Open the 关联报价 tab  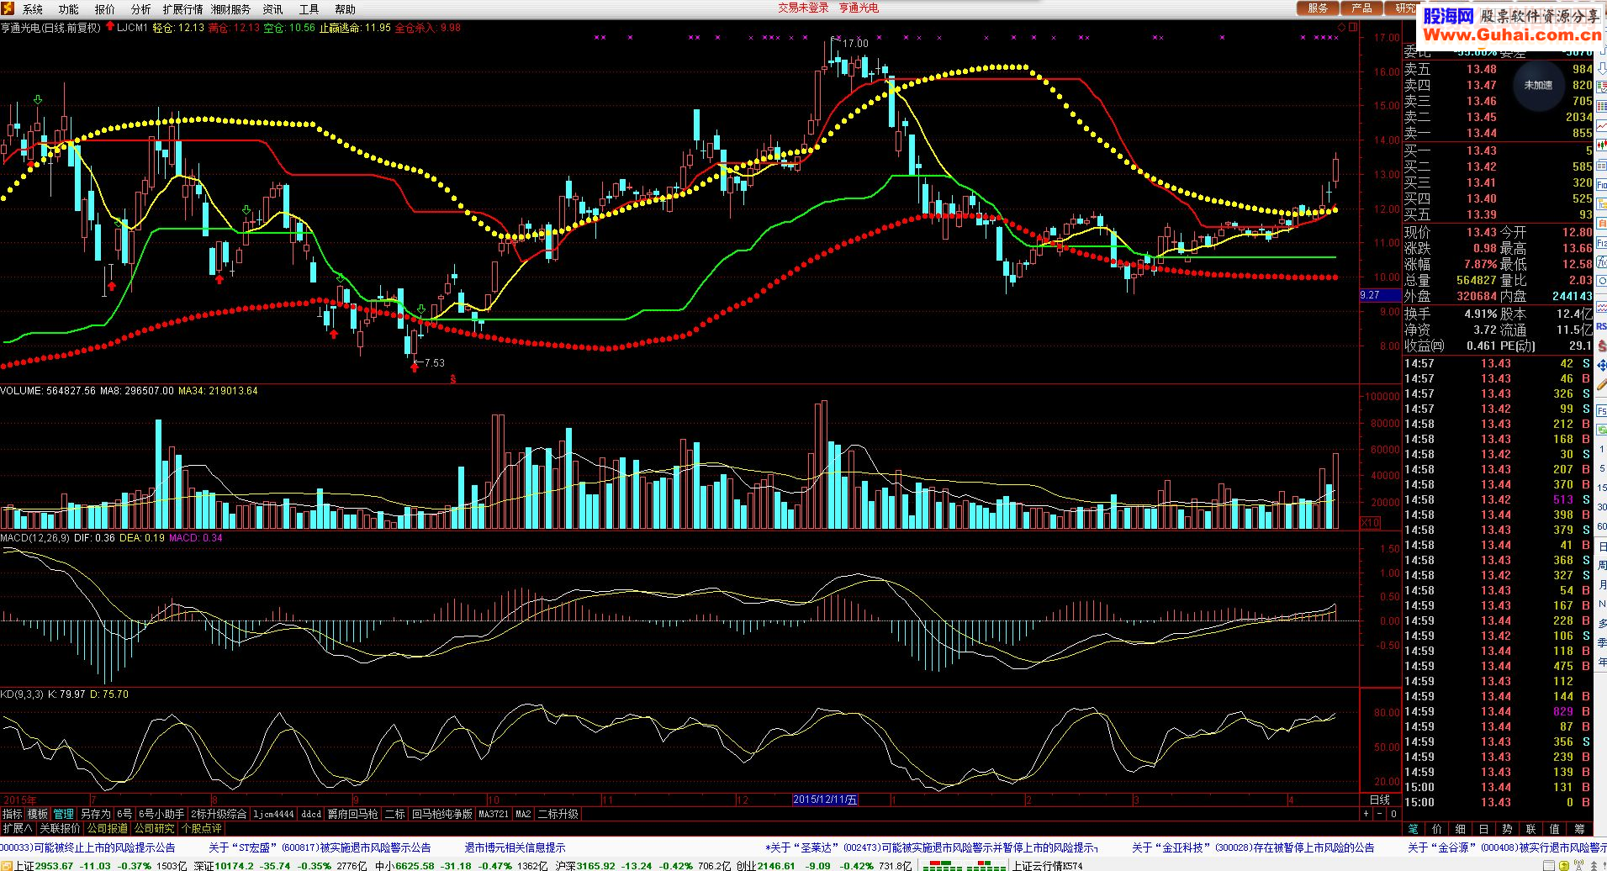click(61, 828)
